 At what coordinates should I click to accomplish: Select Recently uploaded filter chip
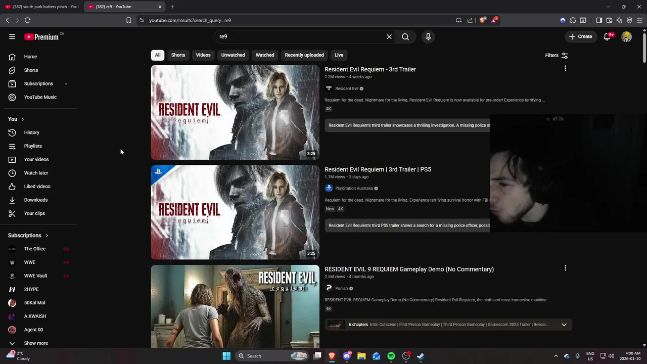tap(304, 55)
